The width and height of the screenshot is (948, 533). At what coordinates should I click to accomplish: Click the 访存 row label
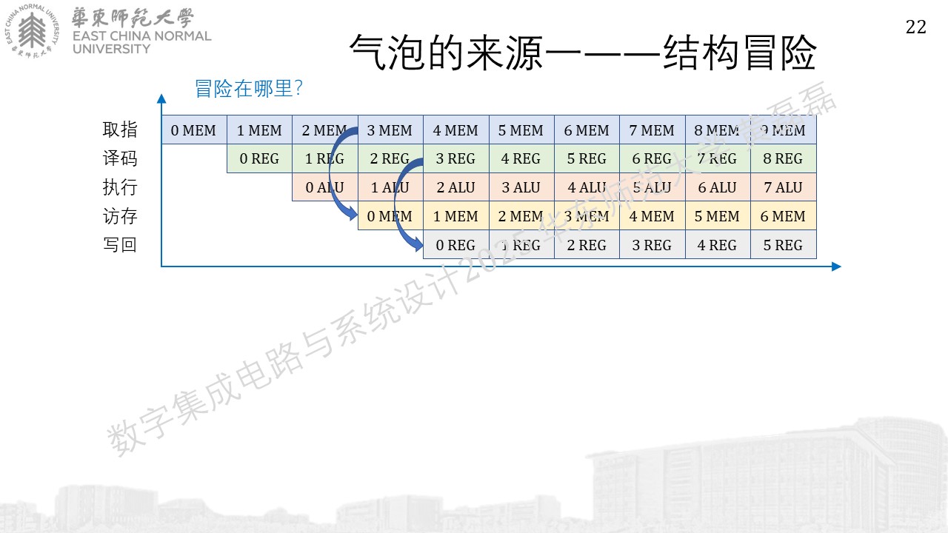click(x=120, y=216)
